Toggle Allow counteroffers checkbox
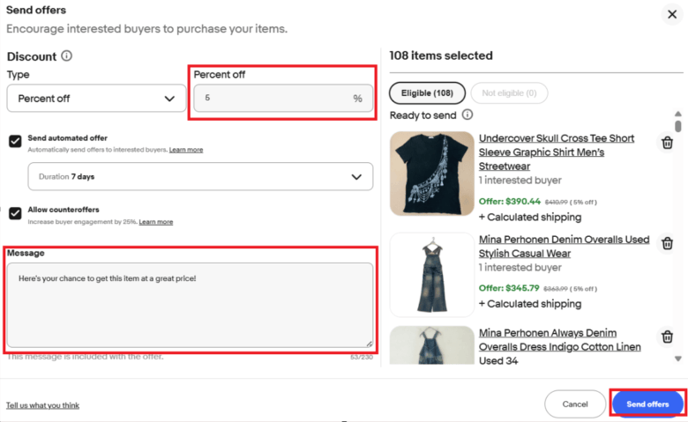The width and height of the screenshot is (688, 422). (15, 213)
